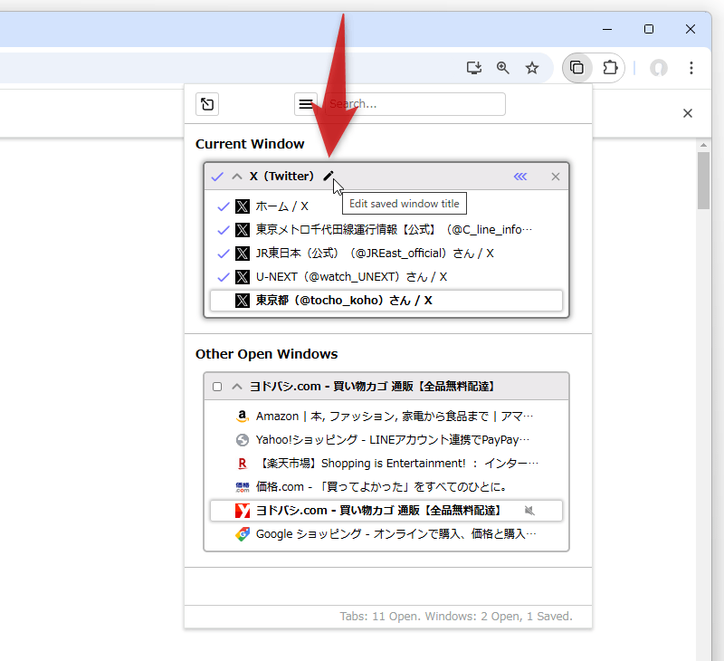Open the zoom magnifier icon in address bar
This screenshot has height=661, width=724.
coord(503,68)
